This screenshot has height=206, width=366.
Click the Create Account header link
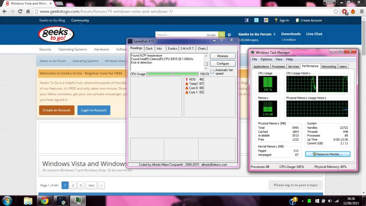click(308, 20)
